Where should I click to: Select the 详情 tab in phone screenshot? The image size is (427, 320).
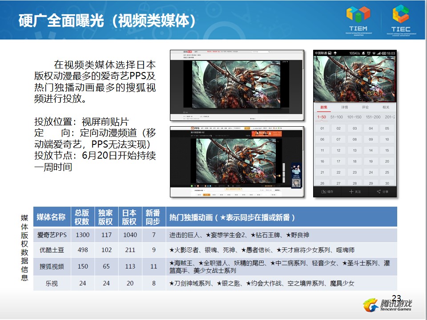(x=344, y=107)
